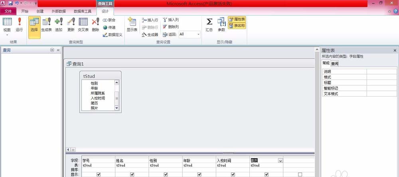
Task: Open the 显示表 (Show Table) dialog
Action: [x=132, y=25]
